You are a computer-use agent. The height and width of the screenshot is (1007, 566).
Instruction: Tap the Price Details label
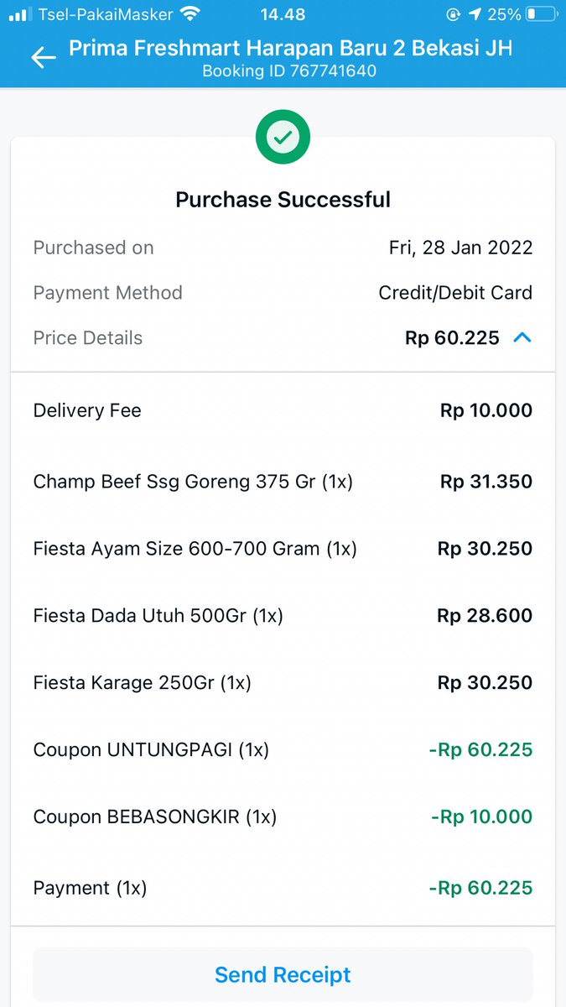point(88,338)
